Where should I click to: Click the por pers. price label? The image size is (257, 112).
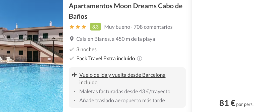[245, 104]
